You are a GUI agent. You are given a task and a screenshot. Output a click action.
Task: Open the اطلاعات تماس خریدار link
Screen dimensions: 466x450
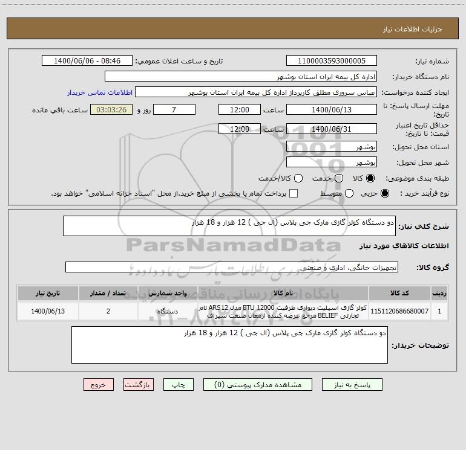tap(100, 92)
